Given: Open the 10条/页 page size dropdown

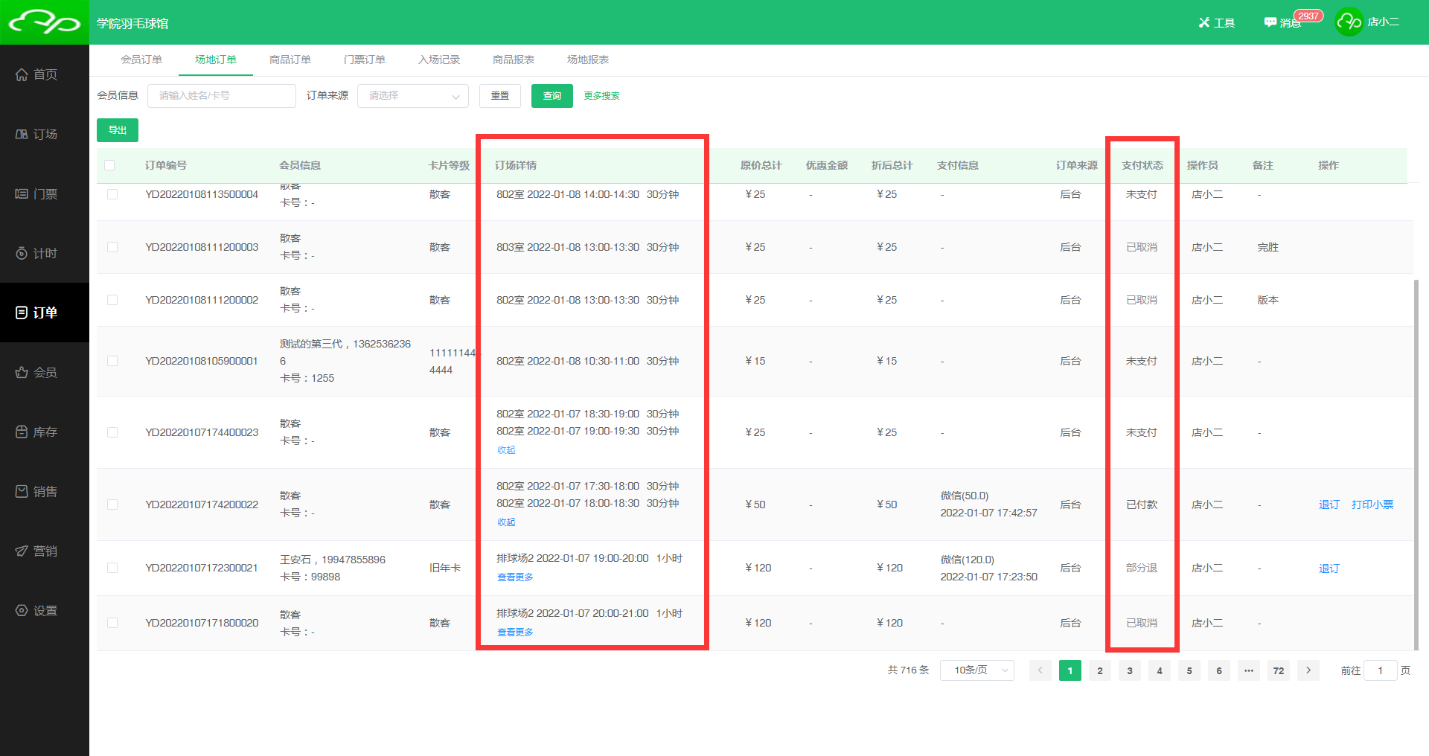Looking at the screenshot, I should click(x=976, y=670).
